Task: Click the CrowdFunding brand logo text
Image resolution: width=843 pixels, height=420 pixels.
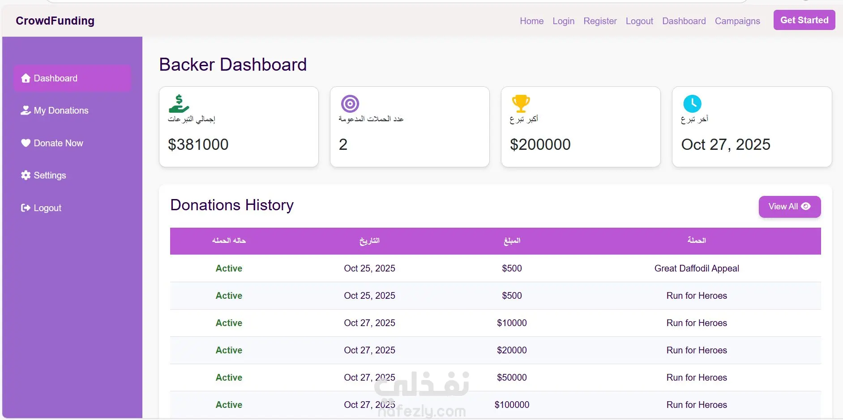Action: click(55, 21)
